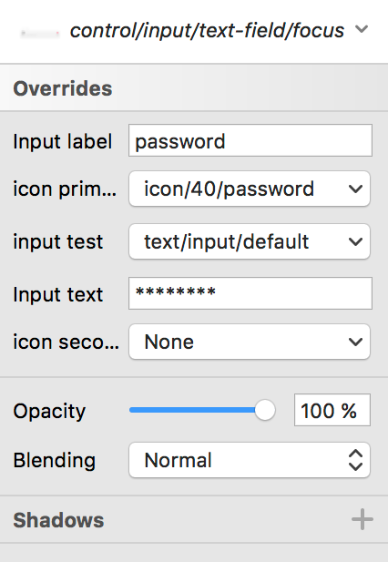Viewport: 388px width, 562px height.
Task: Focus the Input text asterisks field
Action: click(x=250, y=293)
